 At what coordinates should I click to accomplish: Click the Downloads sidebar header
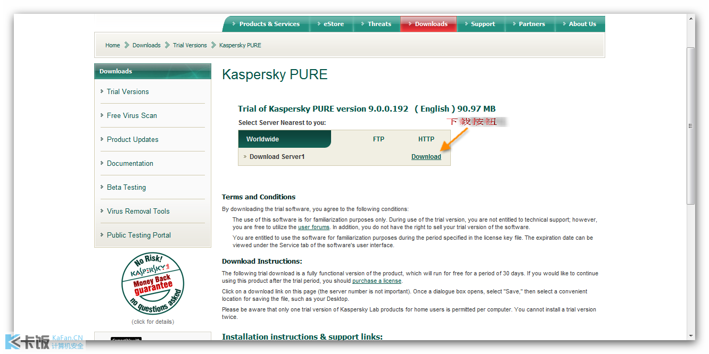pyautogui.click(x=153, y=71)
